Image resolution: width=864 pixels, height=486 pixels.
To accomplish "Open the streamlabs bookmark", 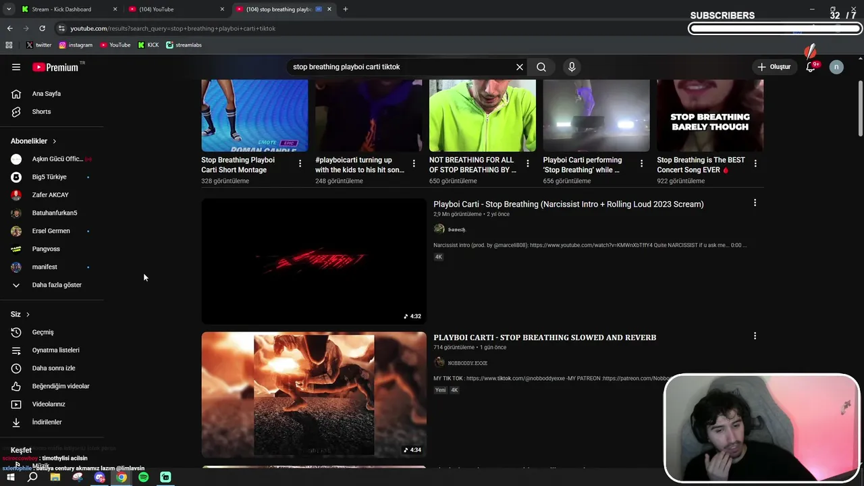I will point(184,45).
